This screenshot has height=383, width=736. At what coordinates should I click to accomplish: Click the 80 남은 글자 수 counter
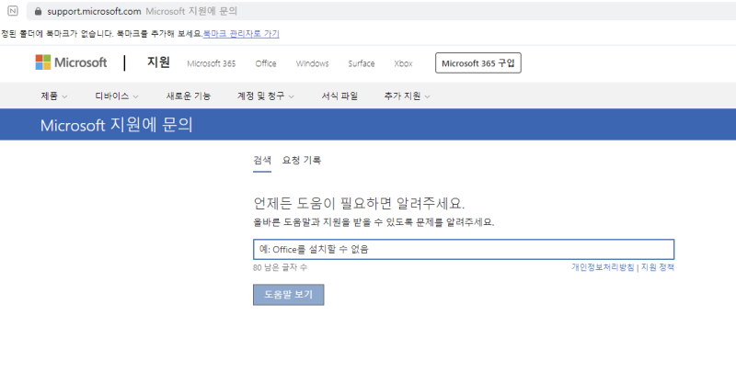(281, 267)
